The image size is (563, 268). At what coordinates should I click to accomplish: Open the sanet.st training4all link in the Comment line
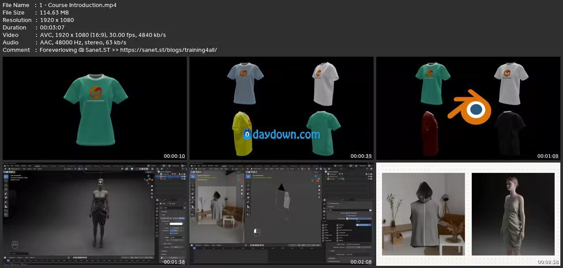tap(168, 50)
